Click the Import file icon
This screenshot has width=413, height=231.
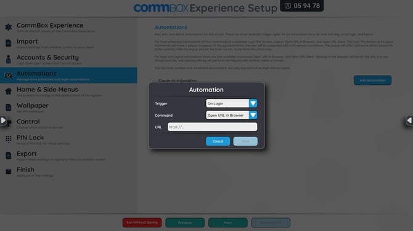click(9, 43)
